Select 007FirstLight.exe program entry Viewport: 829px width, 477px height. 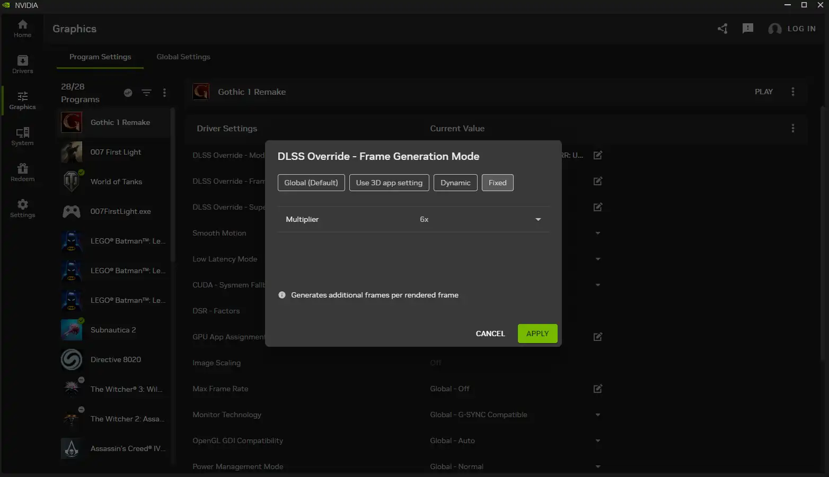[114, 211]
